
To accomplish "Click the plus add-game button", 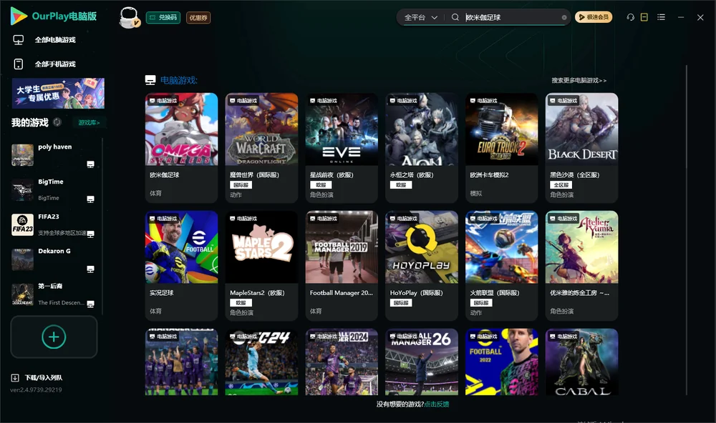I will point(54,337).
